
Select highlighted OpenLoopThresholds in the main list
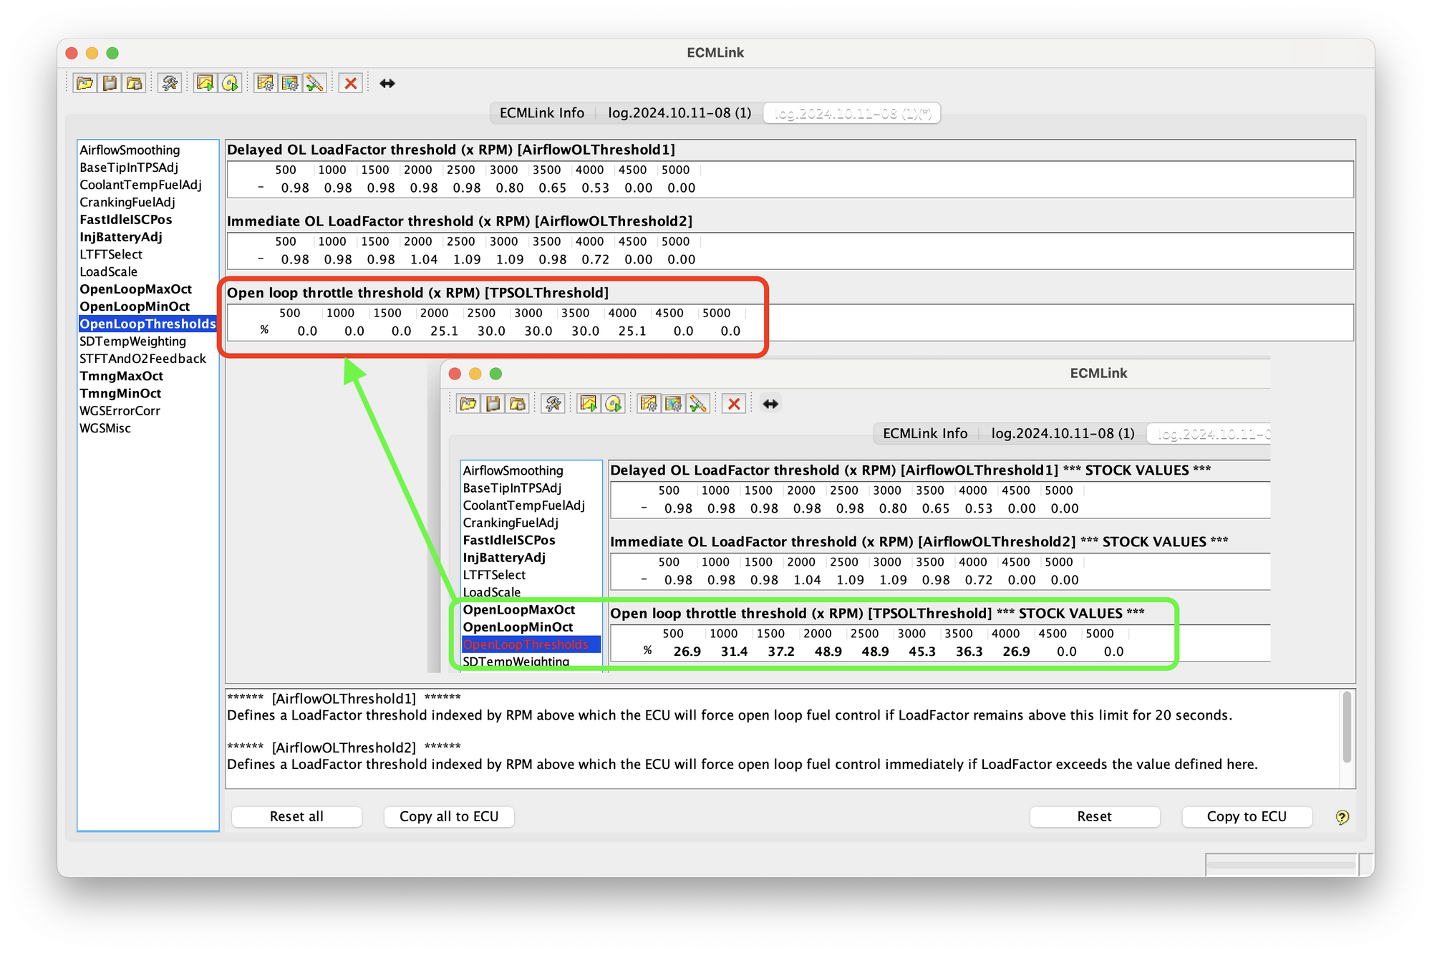[x=147, y=324]
